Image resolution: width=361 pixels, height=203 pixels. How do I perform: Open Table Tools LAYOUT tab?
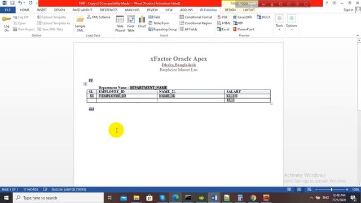pyautogui.click(x=249, y=10)
